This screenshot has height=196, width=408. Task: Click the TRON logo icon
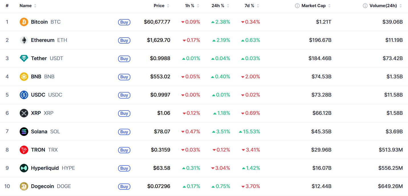pos(24,150)
